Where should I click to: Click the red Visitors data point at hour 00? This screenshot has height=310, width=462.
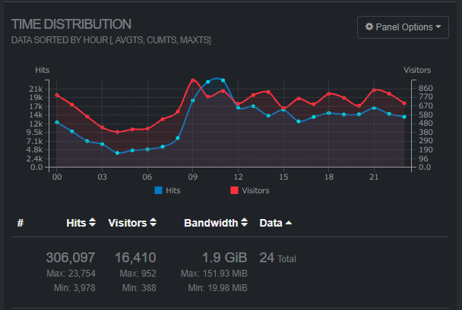tap(57, 95)
